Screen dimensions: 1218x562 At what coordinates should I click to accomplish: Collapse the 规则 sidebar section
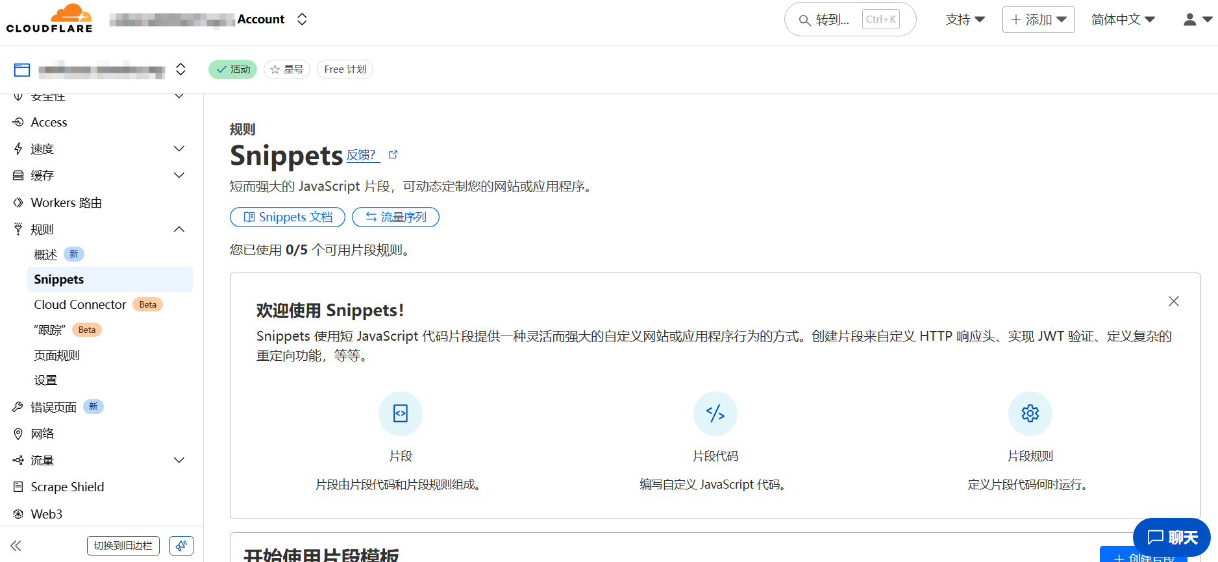point(179,229)
